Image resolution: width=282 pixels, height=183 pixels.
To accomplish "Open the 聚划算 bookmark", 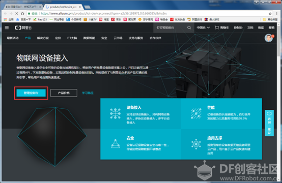I will point(130,19).
